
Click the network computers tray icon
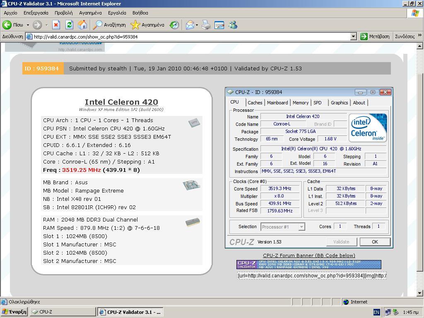[388, 312]
